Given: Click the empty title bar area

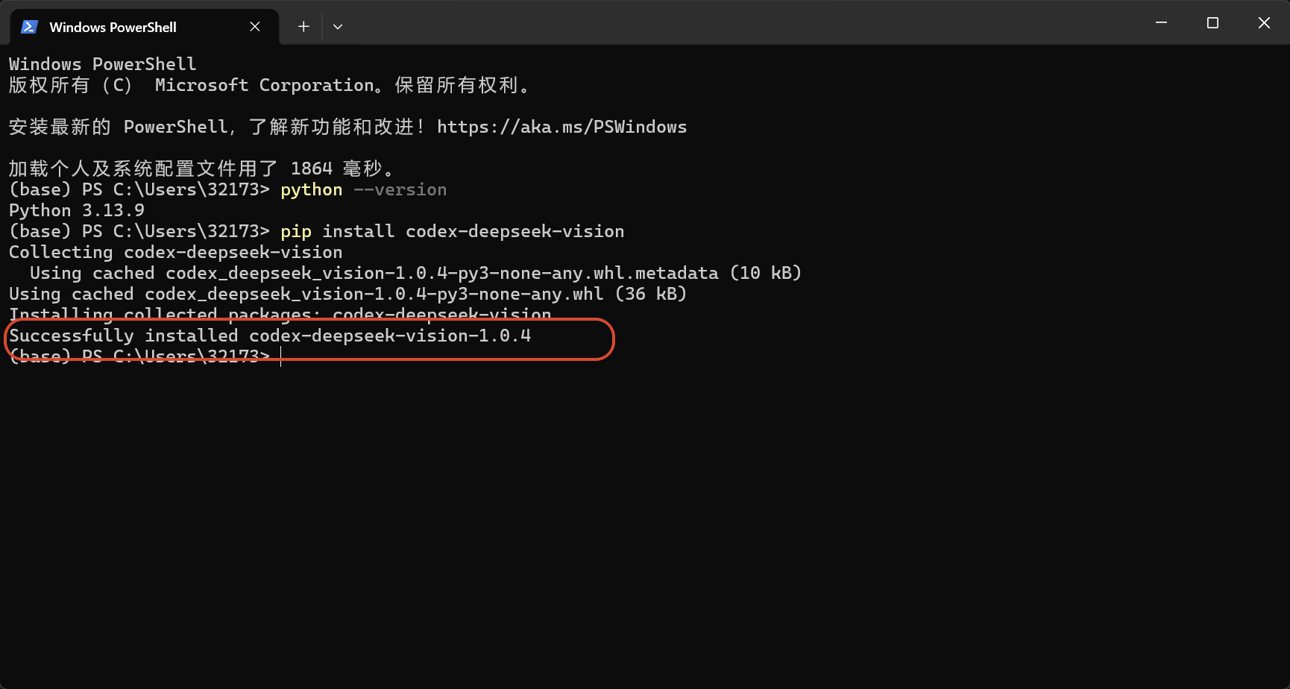Looking at the screenshot, I should point(738,22).
